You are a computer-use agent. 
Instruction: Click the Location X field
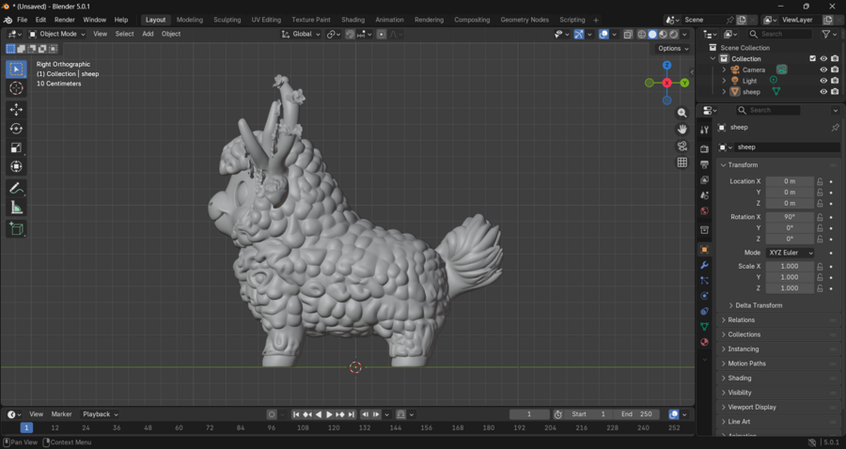[x=790, y=181]
